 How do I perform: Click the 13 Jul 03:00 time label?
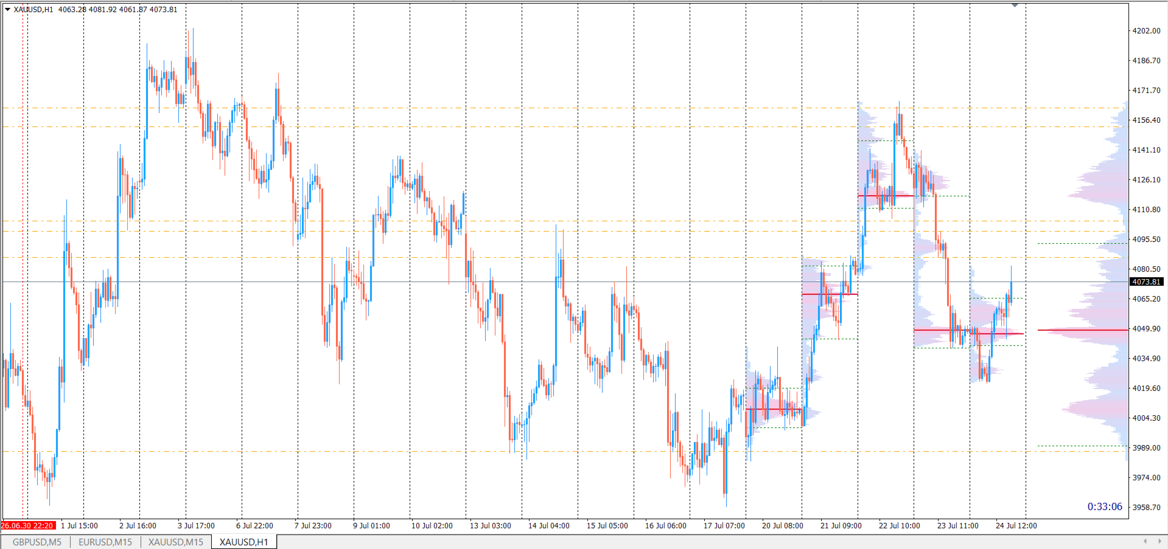491,526
